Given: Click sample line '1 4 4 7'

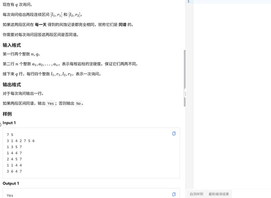Looking at the screenshot, I should pyautogui.click(x=14, y=153).
